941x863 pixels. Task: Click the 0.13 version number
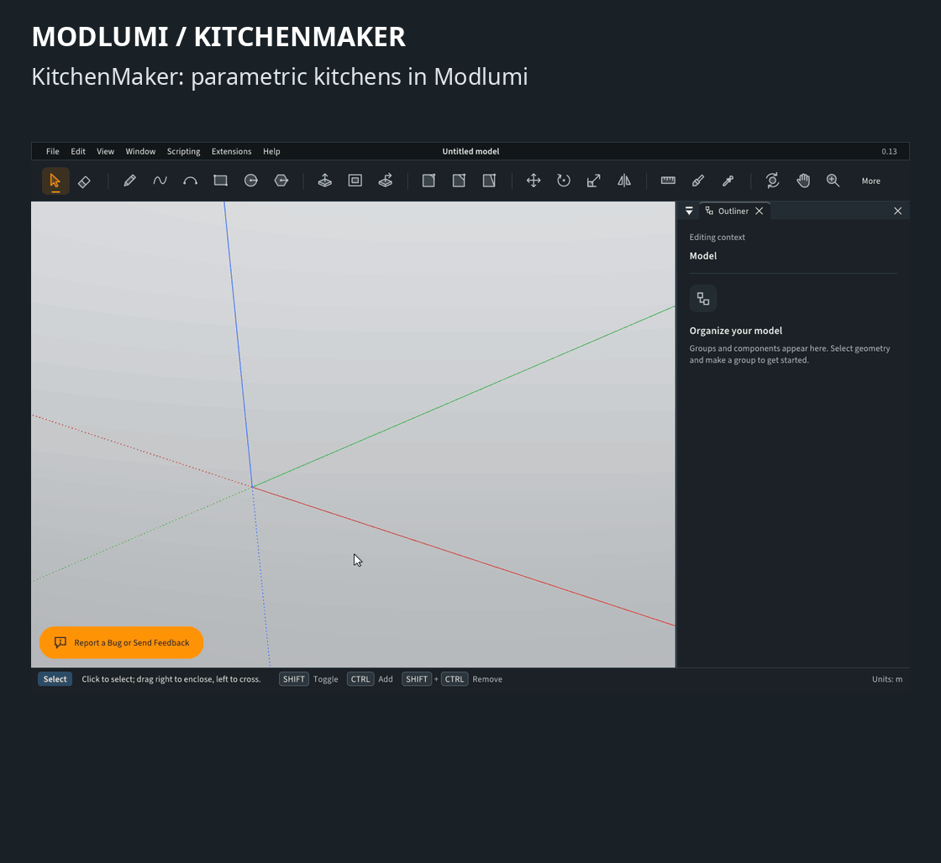tap(889, 152)
